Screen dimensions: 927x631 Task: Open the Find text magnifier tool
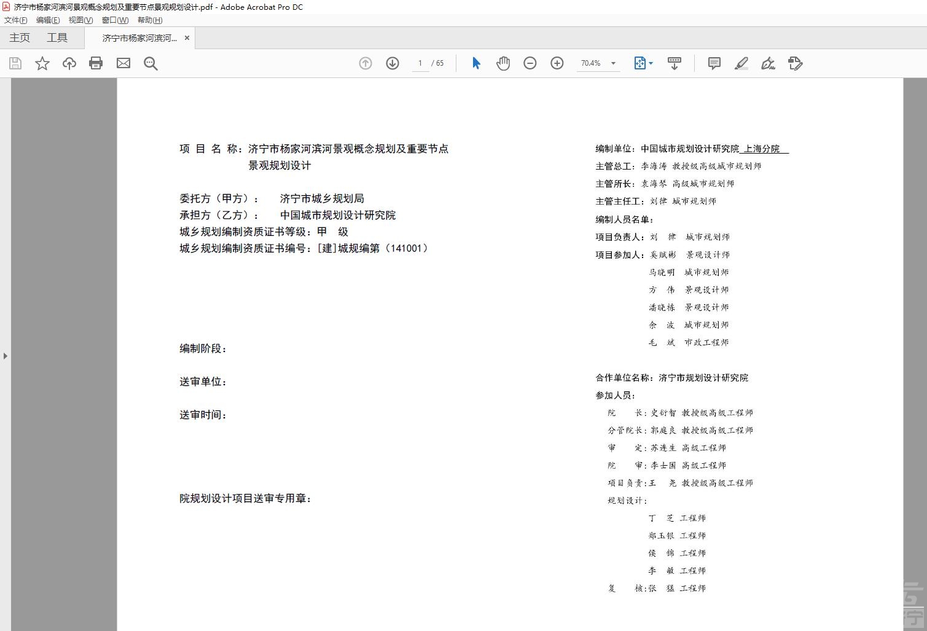(151, 63)
